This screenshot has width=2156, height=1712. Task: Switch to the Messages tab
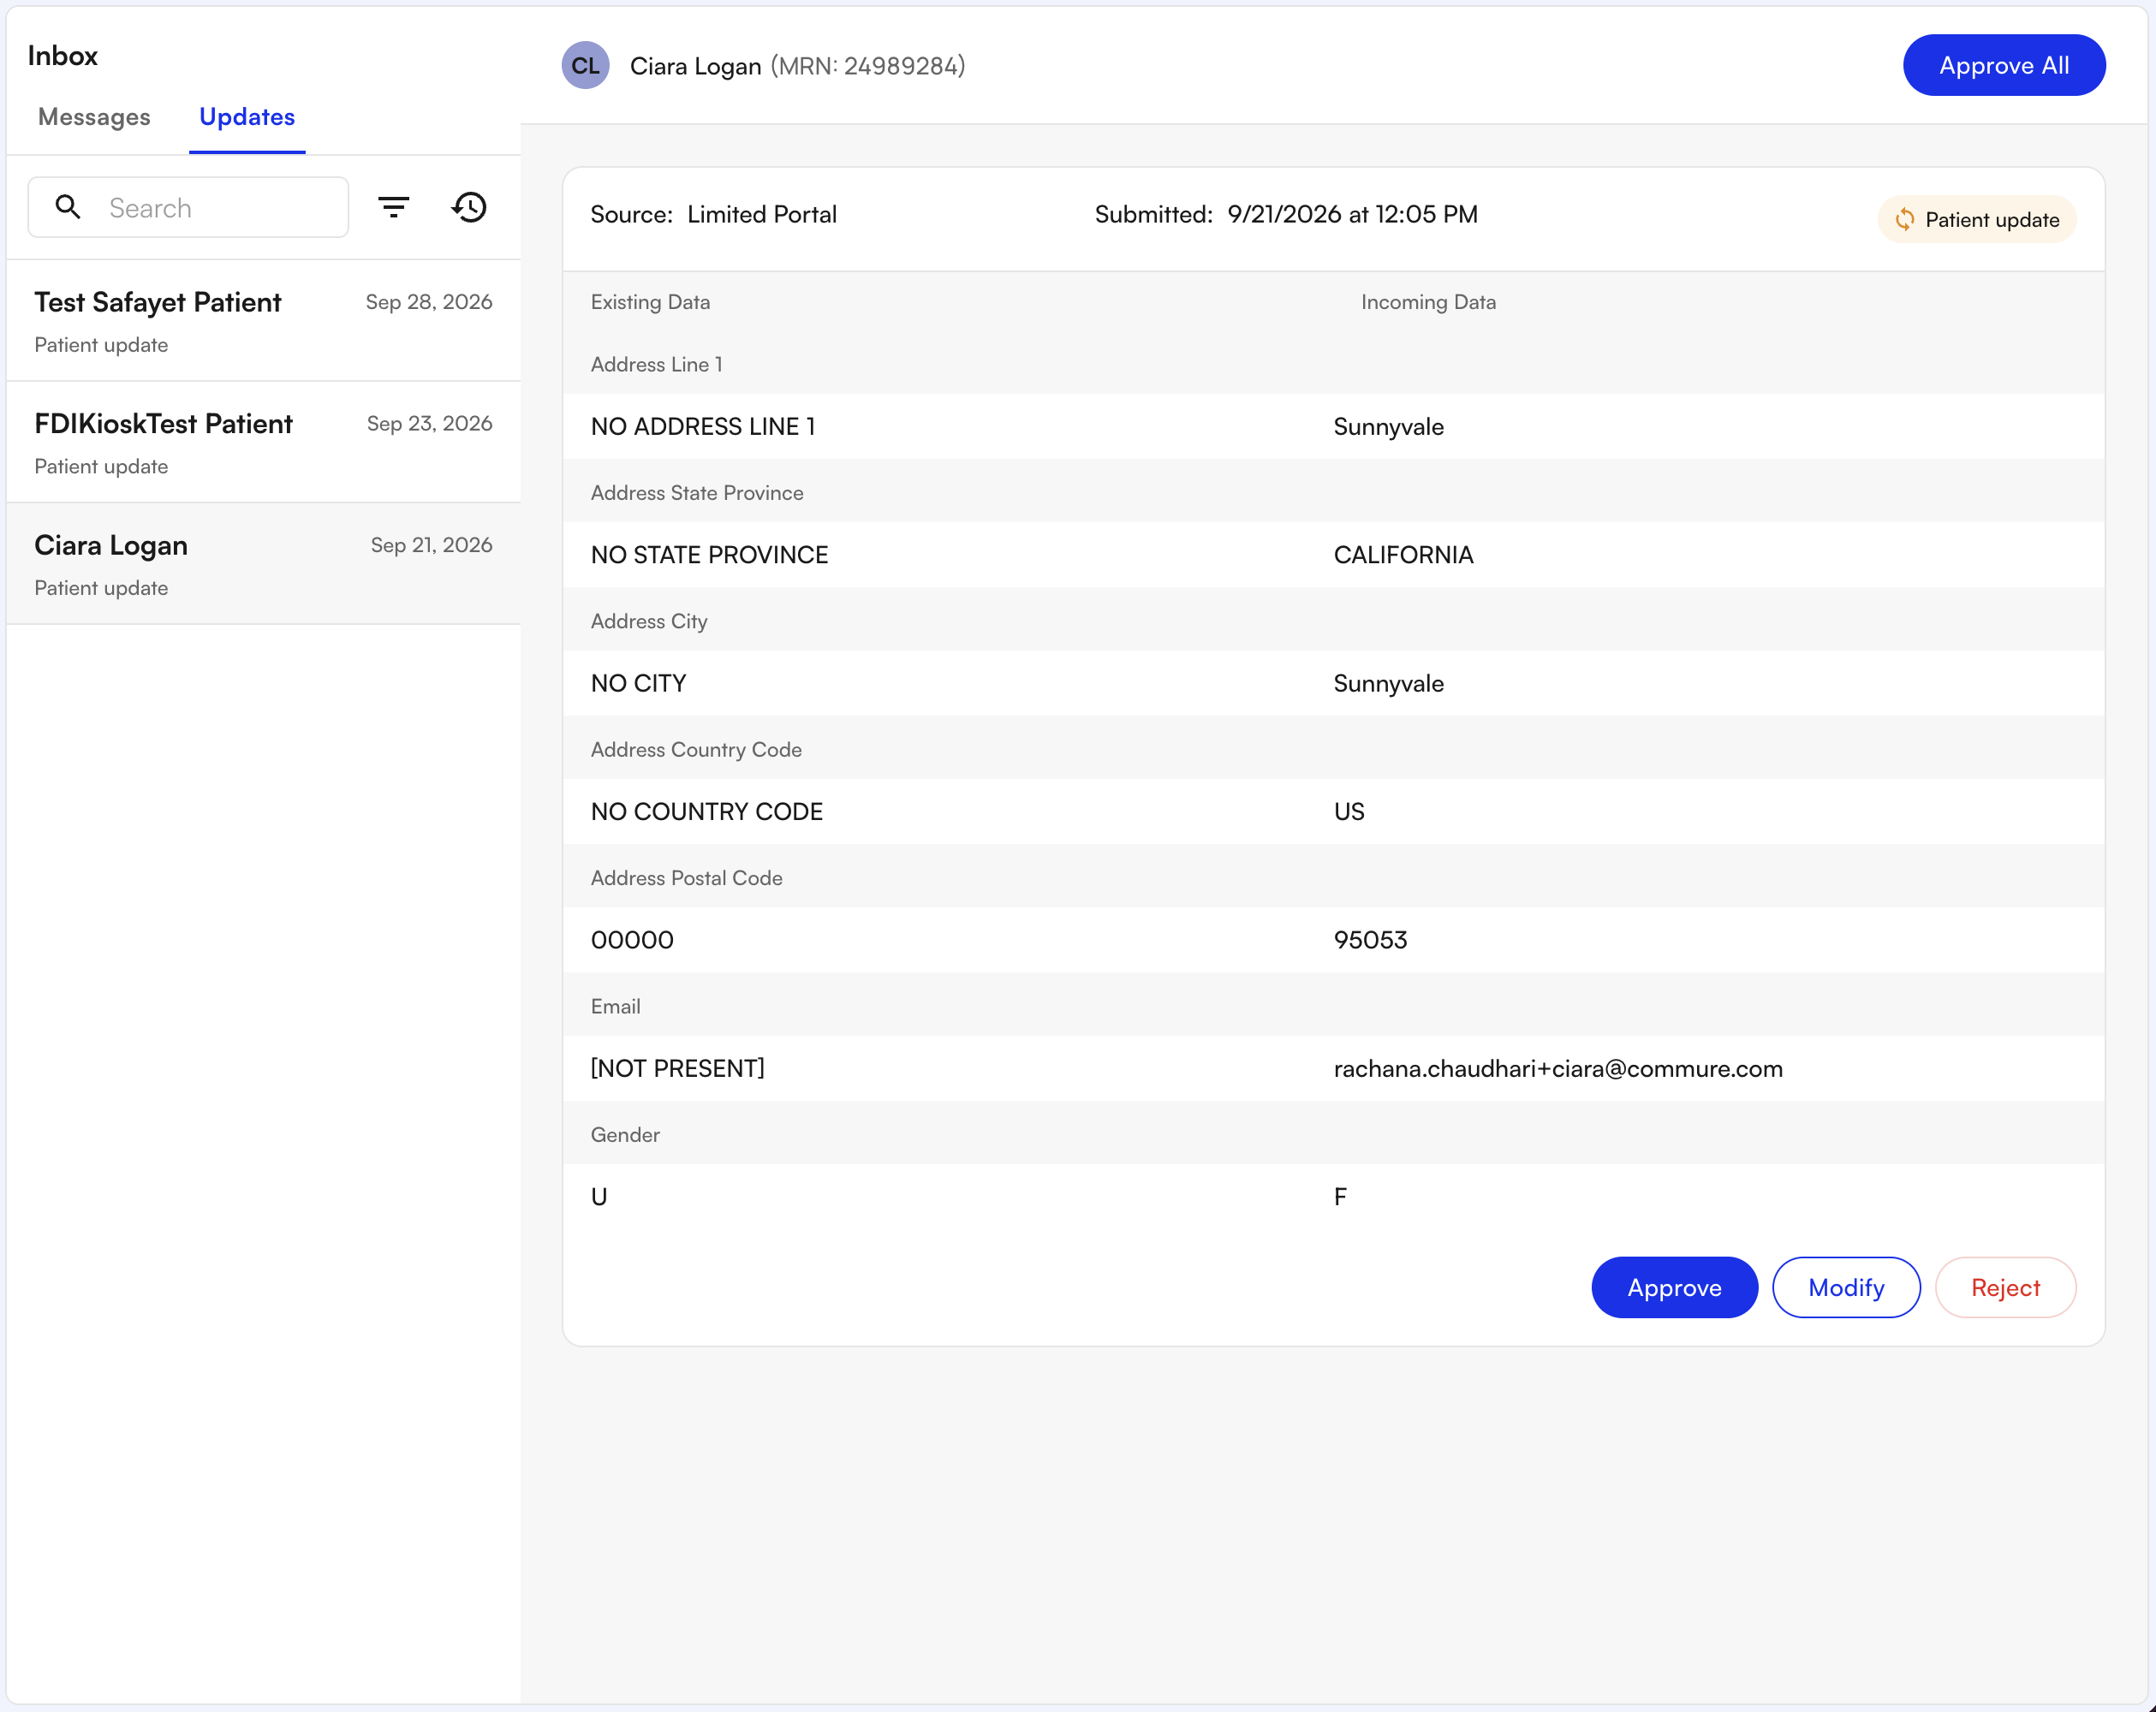tap(94, 117)
